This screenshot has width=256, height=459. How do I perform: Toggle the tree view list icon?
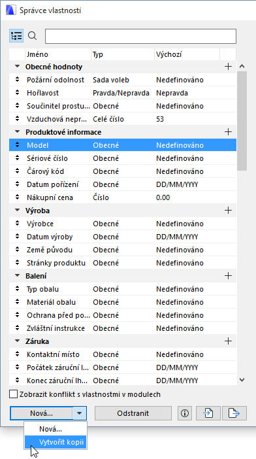pyautogui.click(x=16, y=36)
